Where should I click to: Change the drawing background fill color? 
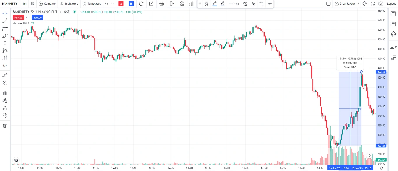[223, 4]
